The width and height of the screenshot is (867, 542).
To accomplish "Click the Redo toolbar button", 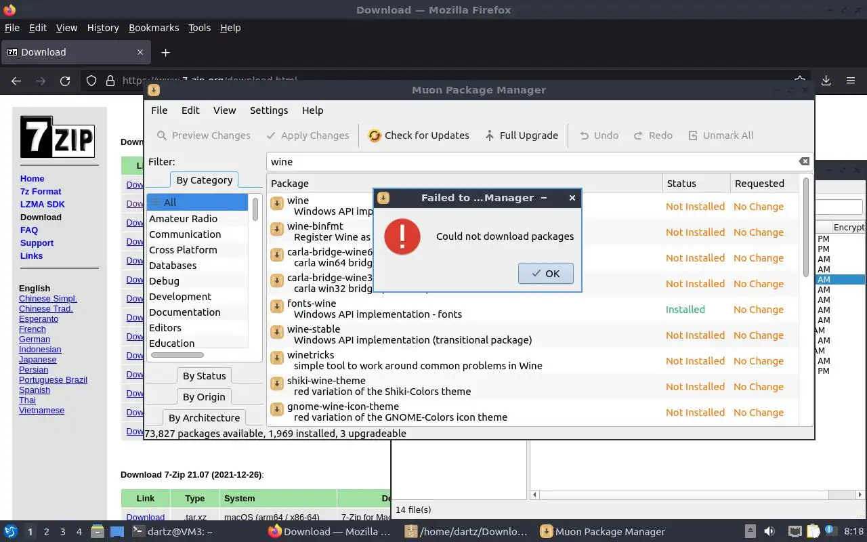I will point(653,135).
